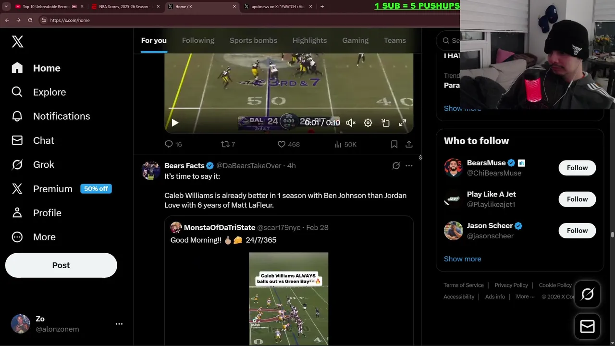
Task: Play the football video
Action: point(175,123)
